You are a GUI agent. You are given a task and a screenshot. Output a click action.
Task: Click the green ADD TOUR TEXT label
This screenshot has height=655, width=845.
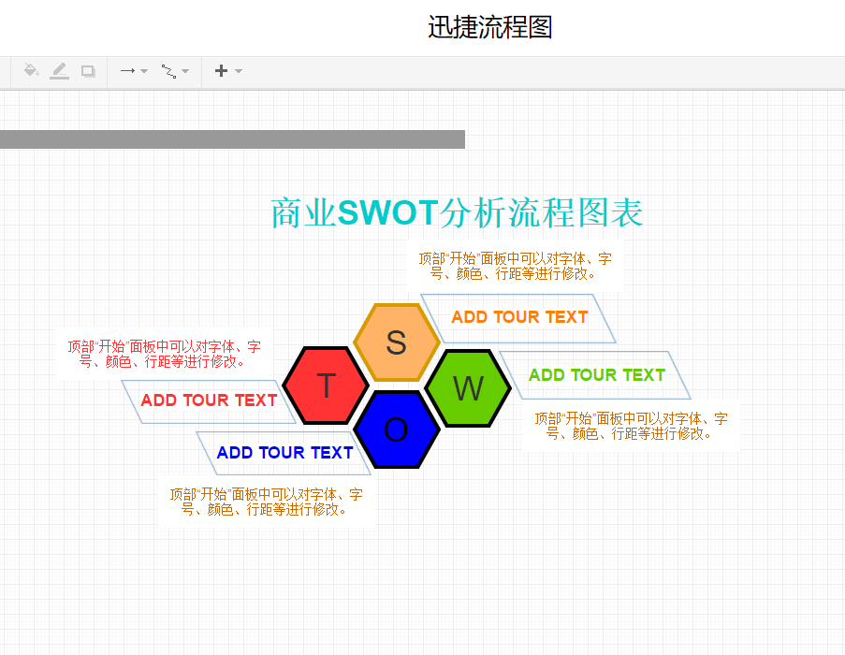pos(597,375)
